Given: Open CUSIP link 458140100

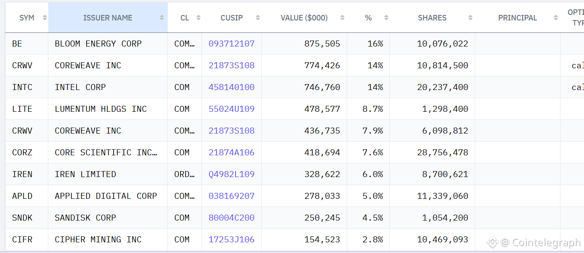Looking at the screenshot, I should tap(231, 87).
